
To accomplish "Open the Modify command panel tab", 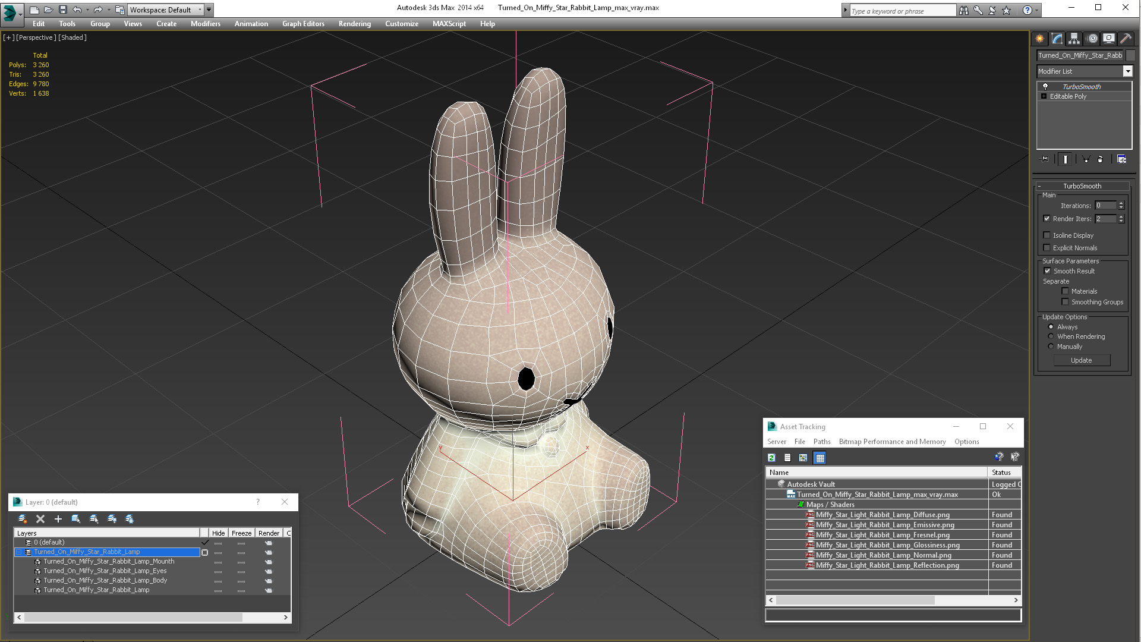I will tap(1057, 39).
